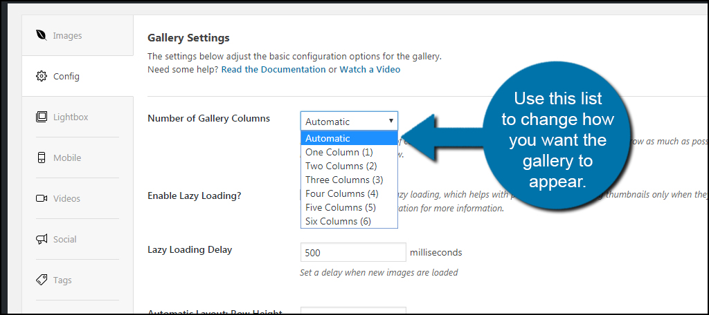
Task: Select Two Columns (2) option
Action: [x=349, y=166]
